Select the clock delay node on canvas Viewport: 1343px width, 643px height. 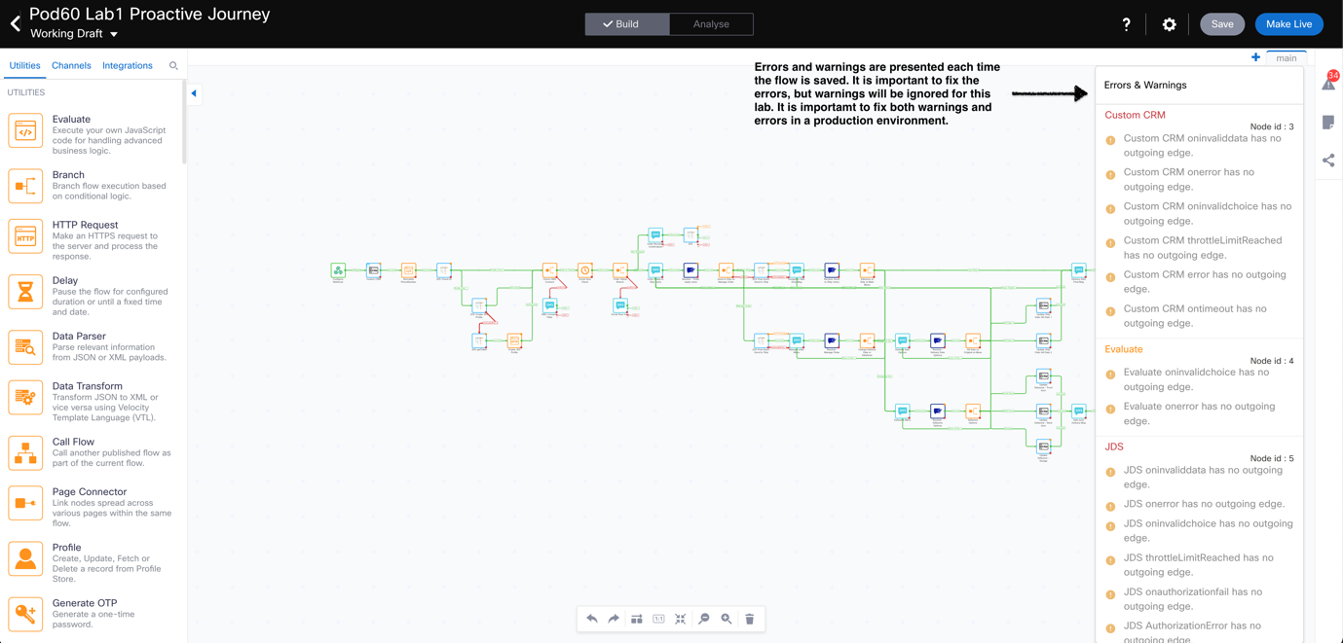[585, 270]
